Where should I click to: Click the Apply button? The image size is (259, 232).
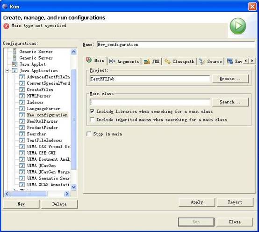click(x=197, y=202)
